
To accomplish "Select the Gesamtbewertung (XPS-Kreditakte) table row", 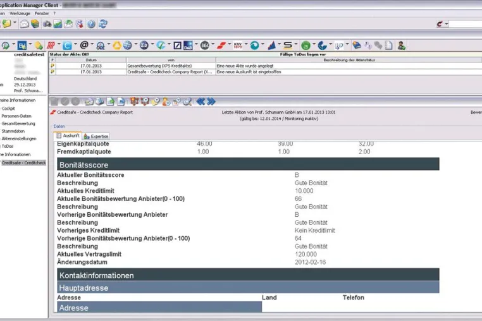I will click(x=266, y=66).
